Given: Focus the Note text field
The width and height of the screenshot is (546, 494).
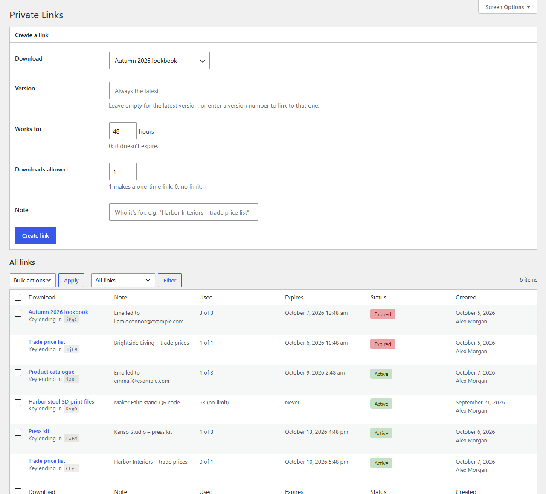Looking at the screenshot, I should (184, 212).
